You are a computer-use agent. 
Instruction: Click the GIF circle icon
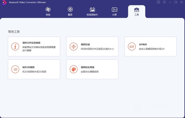pyautogui.click(x=132, y=47)
